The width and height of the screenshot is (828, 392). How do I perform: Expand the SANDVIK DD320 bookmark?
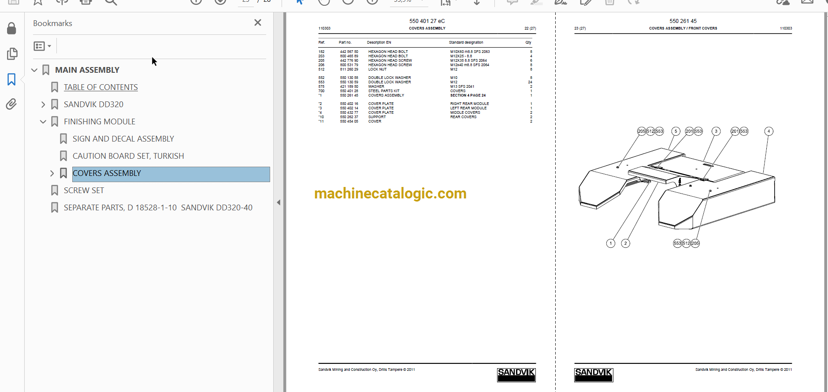coord(43,105)
